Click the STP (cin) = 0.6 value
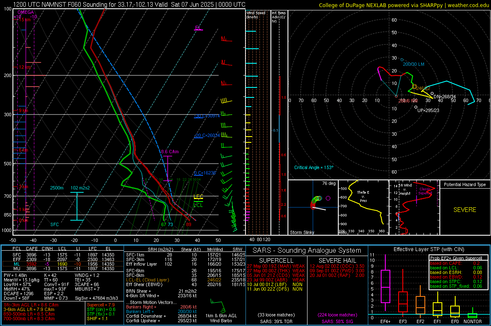491x326 pixels. [x=101, y=309]
